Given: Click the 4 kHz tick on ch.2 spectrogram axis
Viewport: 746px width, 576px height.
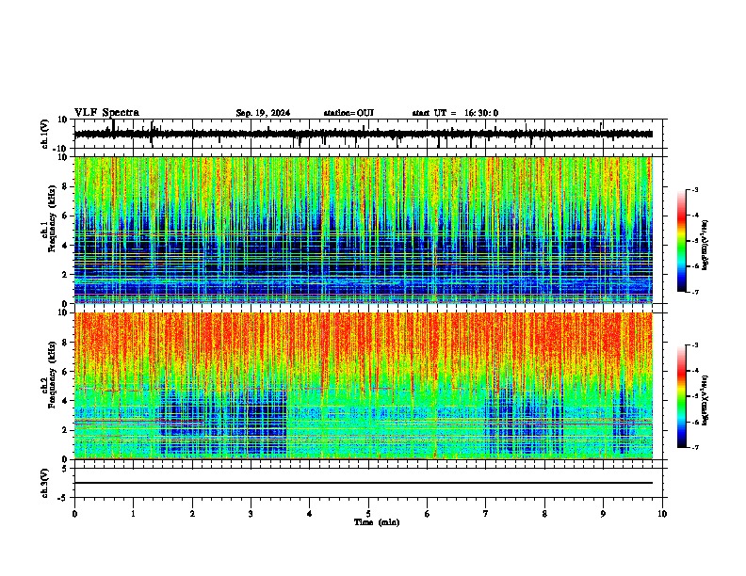Looking at the screenshot, I should 66,401.
